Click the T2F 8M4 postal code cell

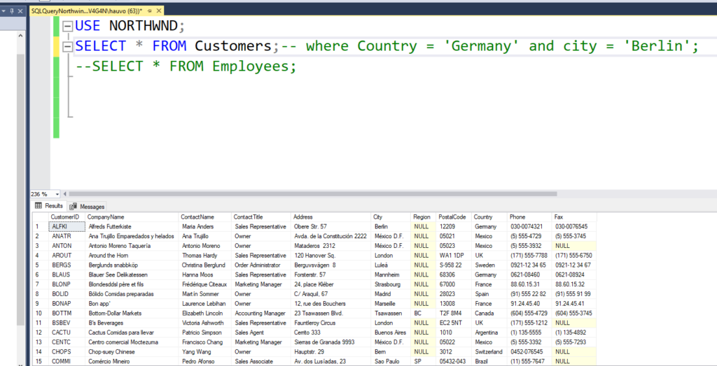[454, 313]
